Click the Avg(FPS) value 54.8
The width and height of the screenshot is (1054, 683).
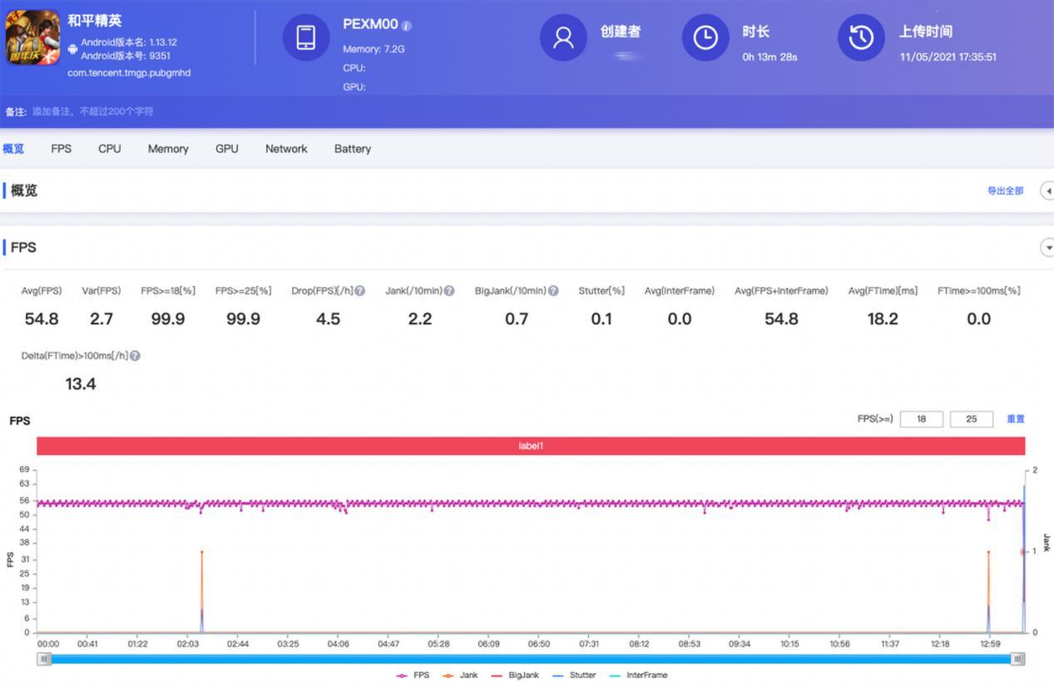click(x=42, y=319)
